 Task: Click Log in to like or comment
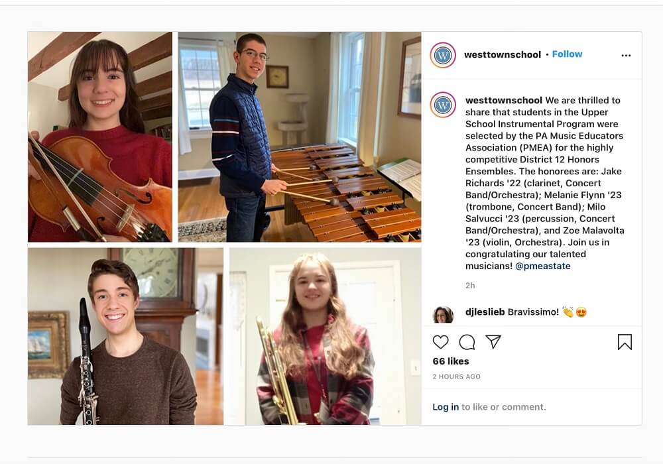(x=446, y=407)
